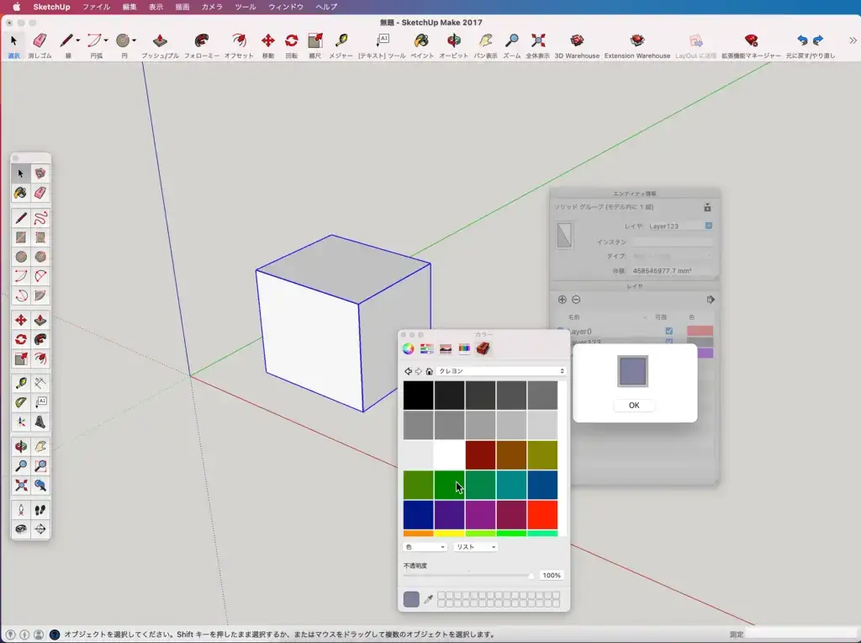Click the Redo arrow in the top toolbar

[x=818, y=40]
